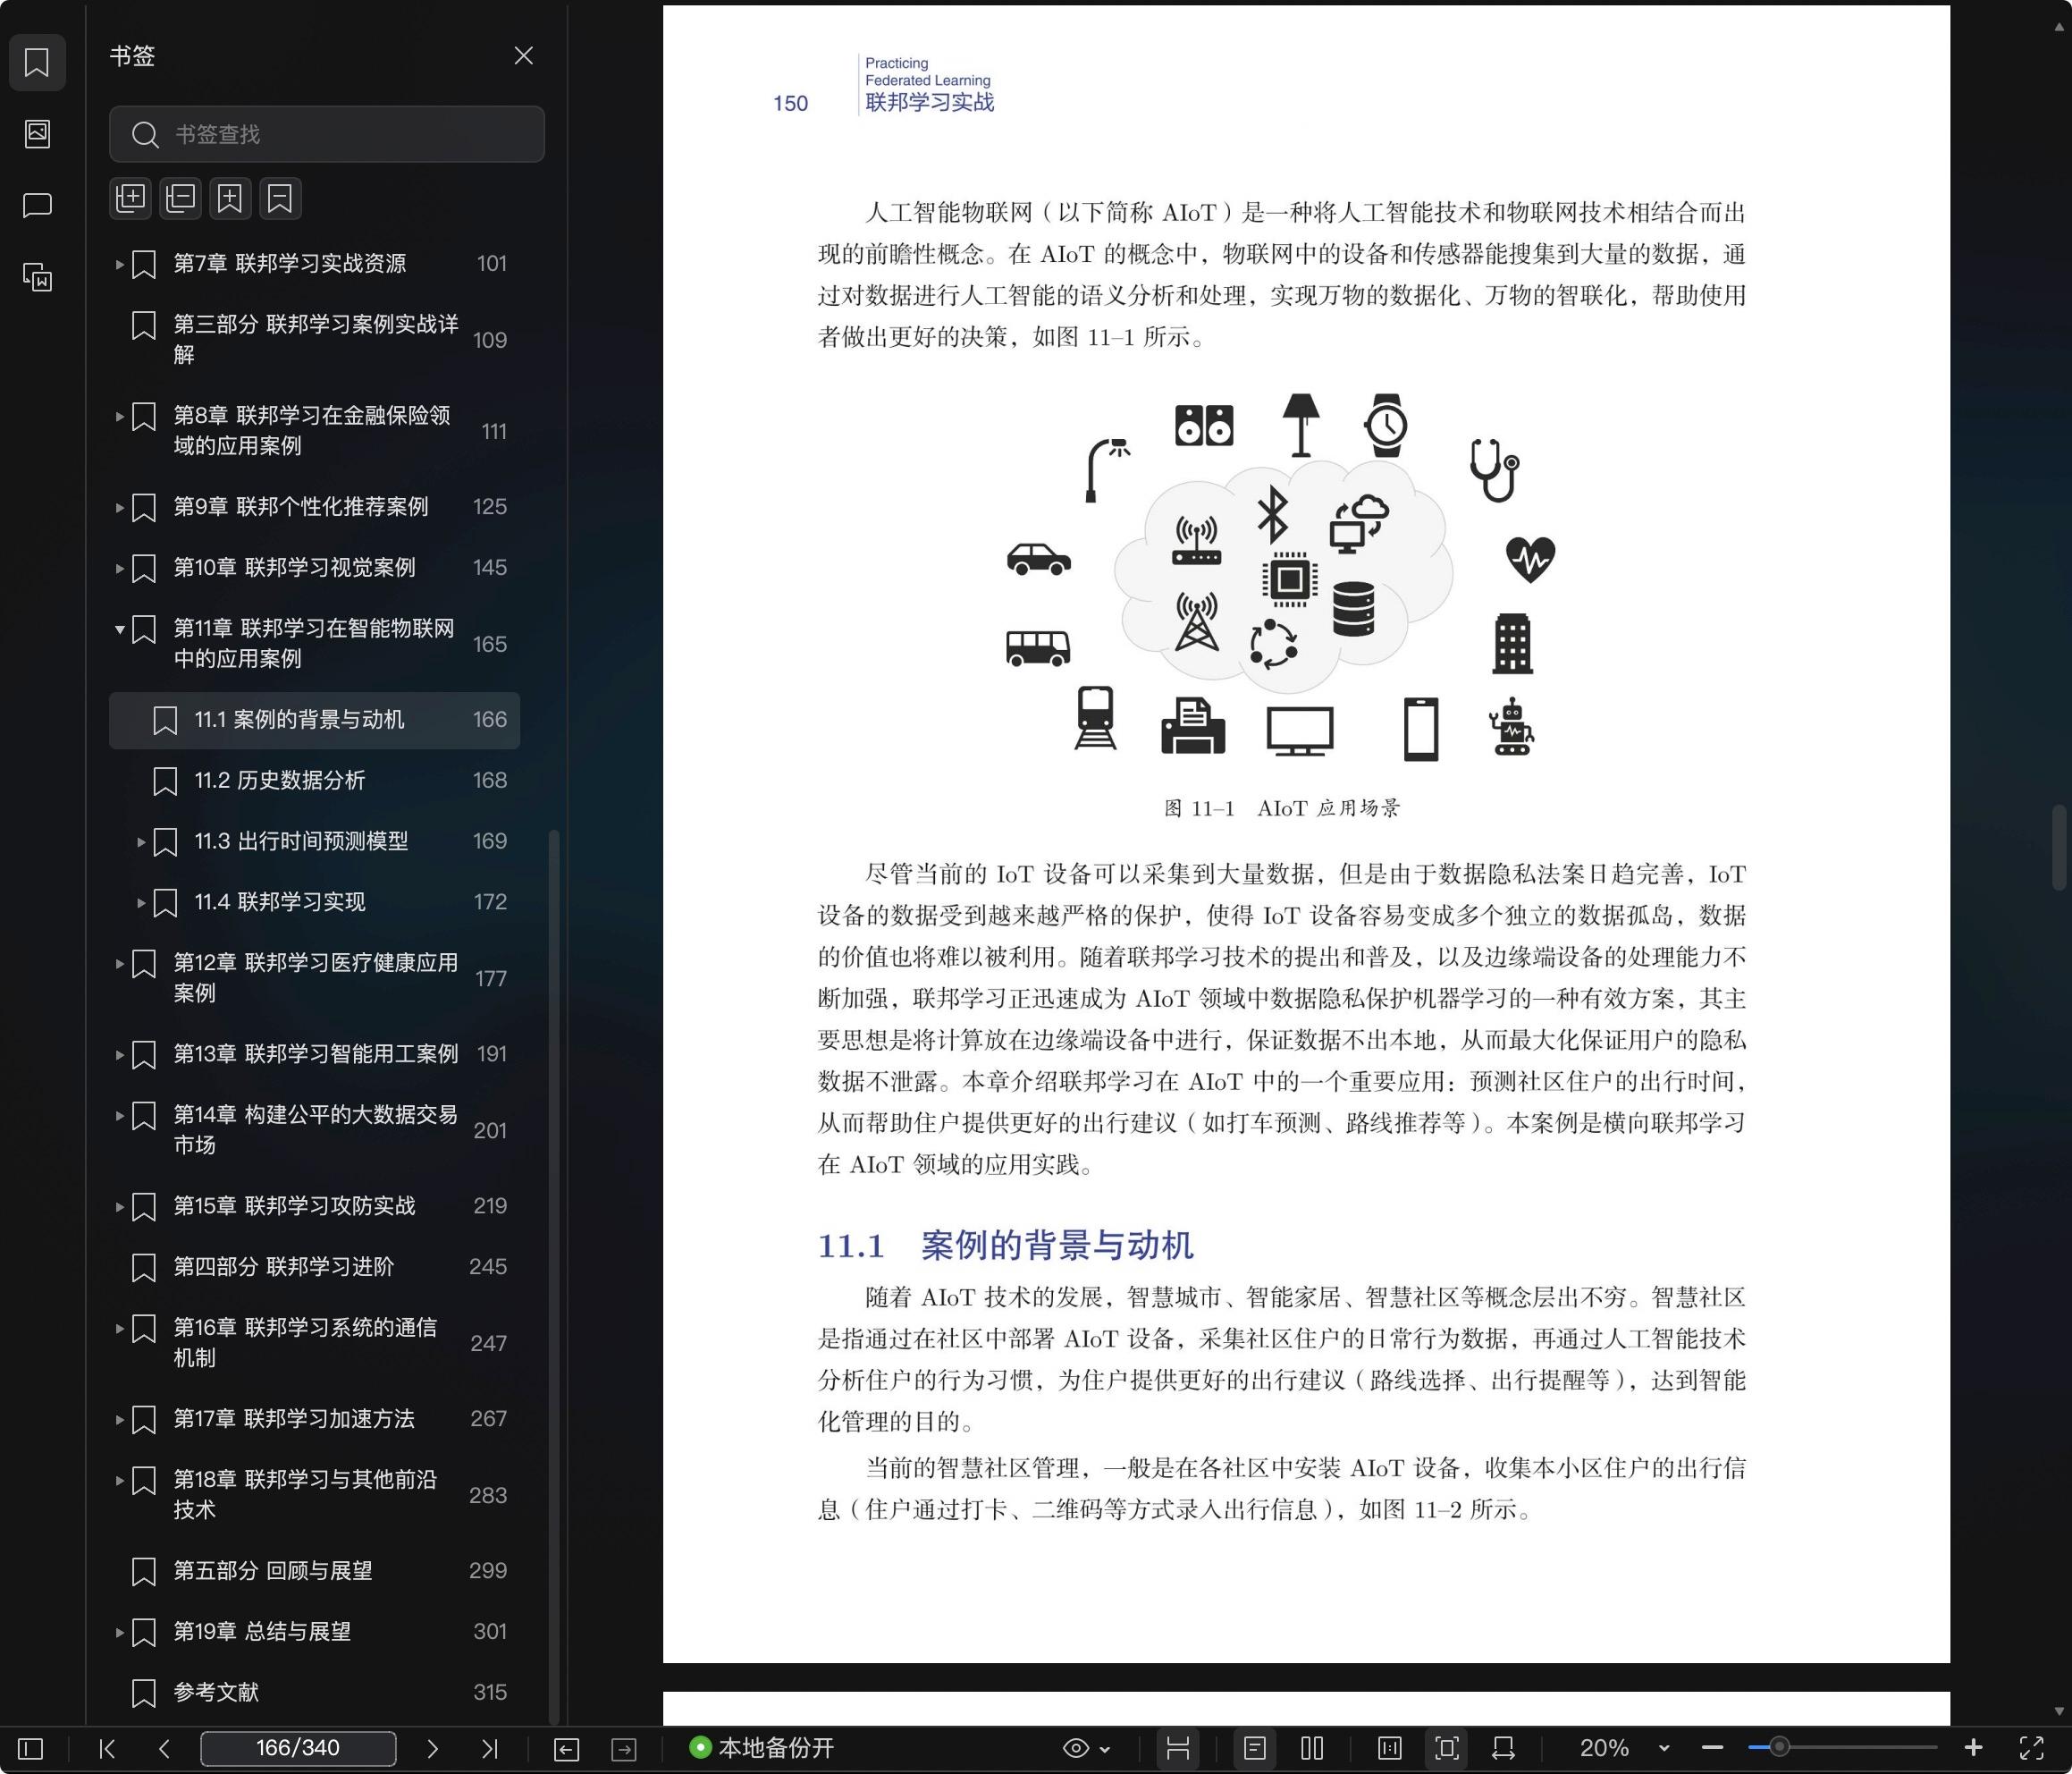Go forward to next view icon
The width and height of the screenshot is (2072, 1774).
[x=624, y=1749]
